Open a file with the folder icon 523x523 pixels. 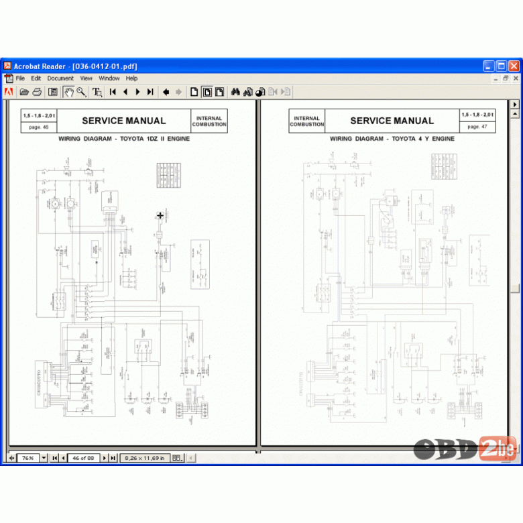(x=24, y=92)
